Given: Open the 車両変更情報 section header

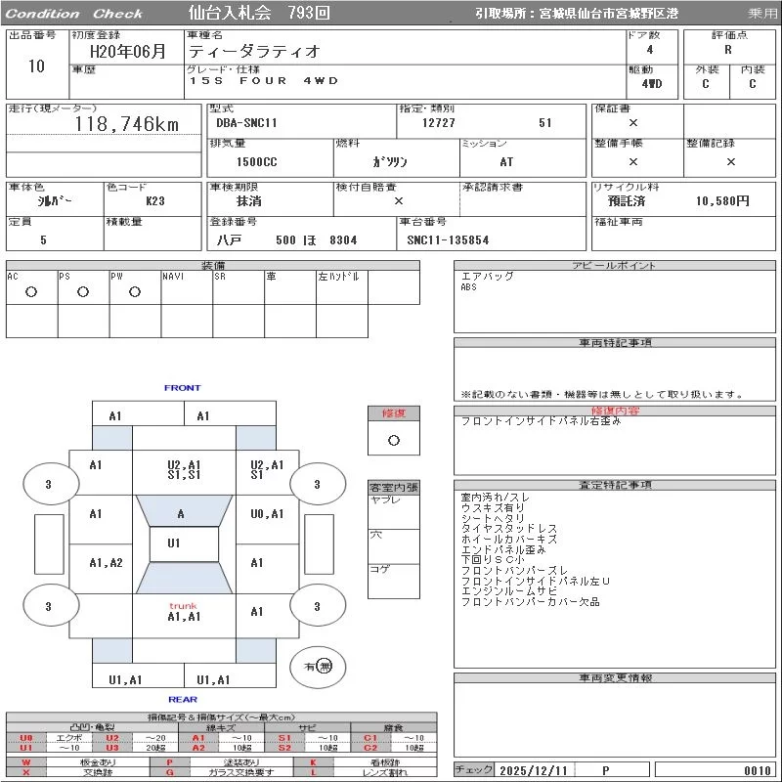Looking at the screenshot, I should pos(615,677).
